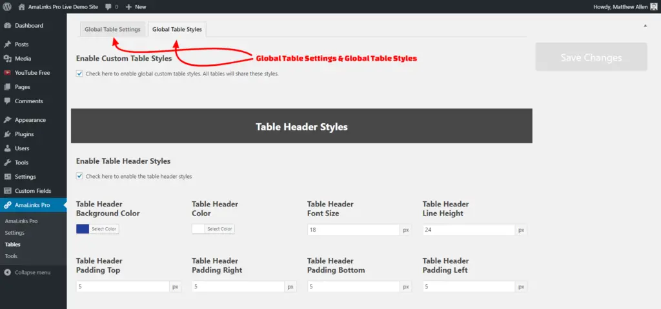Image resolution: width=661 pixels, height=309 pixels.
Task: Click the Appearance brush icon
Action: point(7,120)
